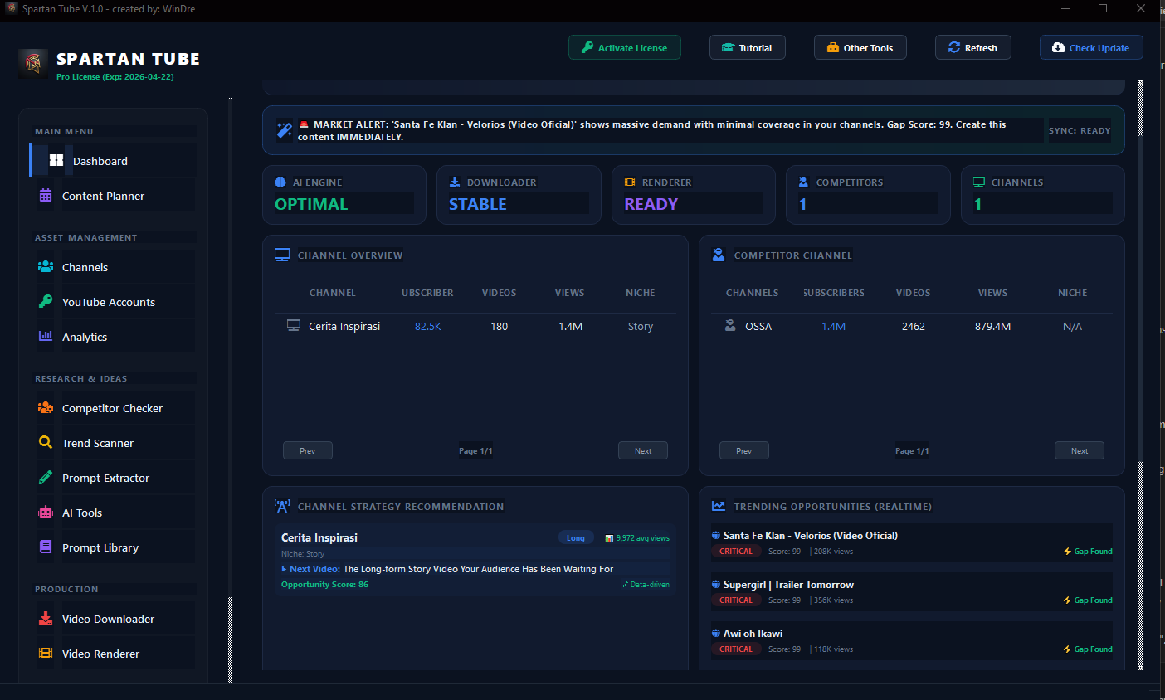Click the Activate License button

pos(625,47)
